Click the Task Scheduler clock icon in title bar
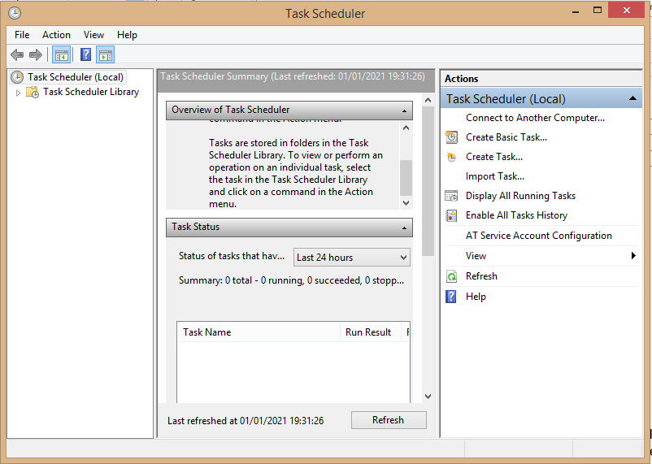The width and height of the screenshot is (652, 464). 15,13
